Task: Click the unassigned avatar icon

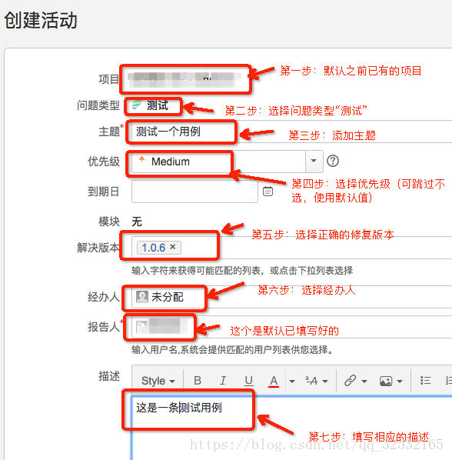Action: tap(142, 297)
